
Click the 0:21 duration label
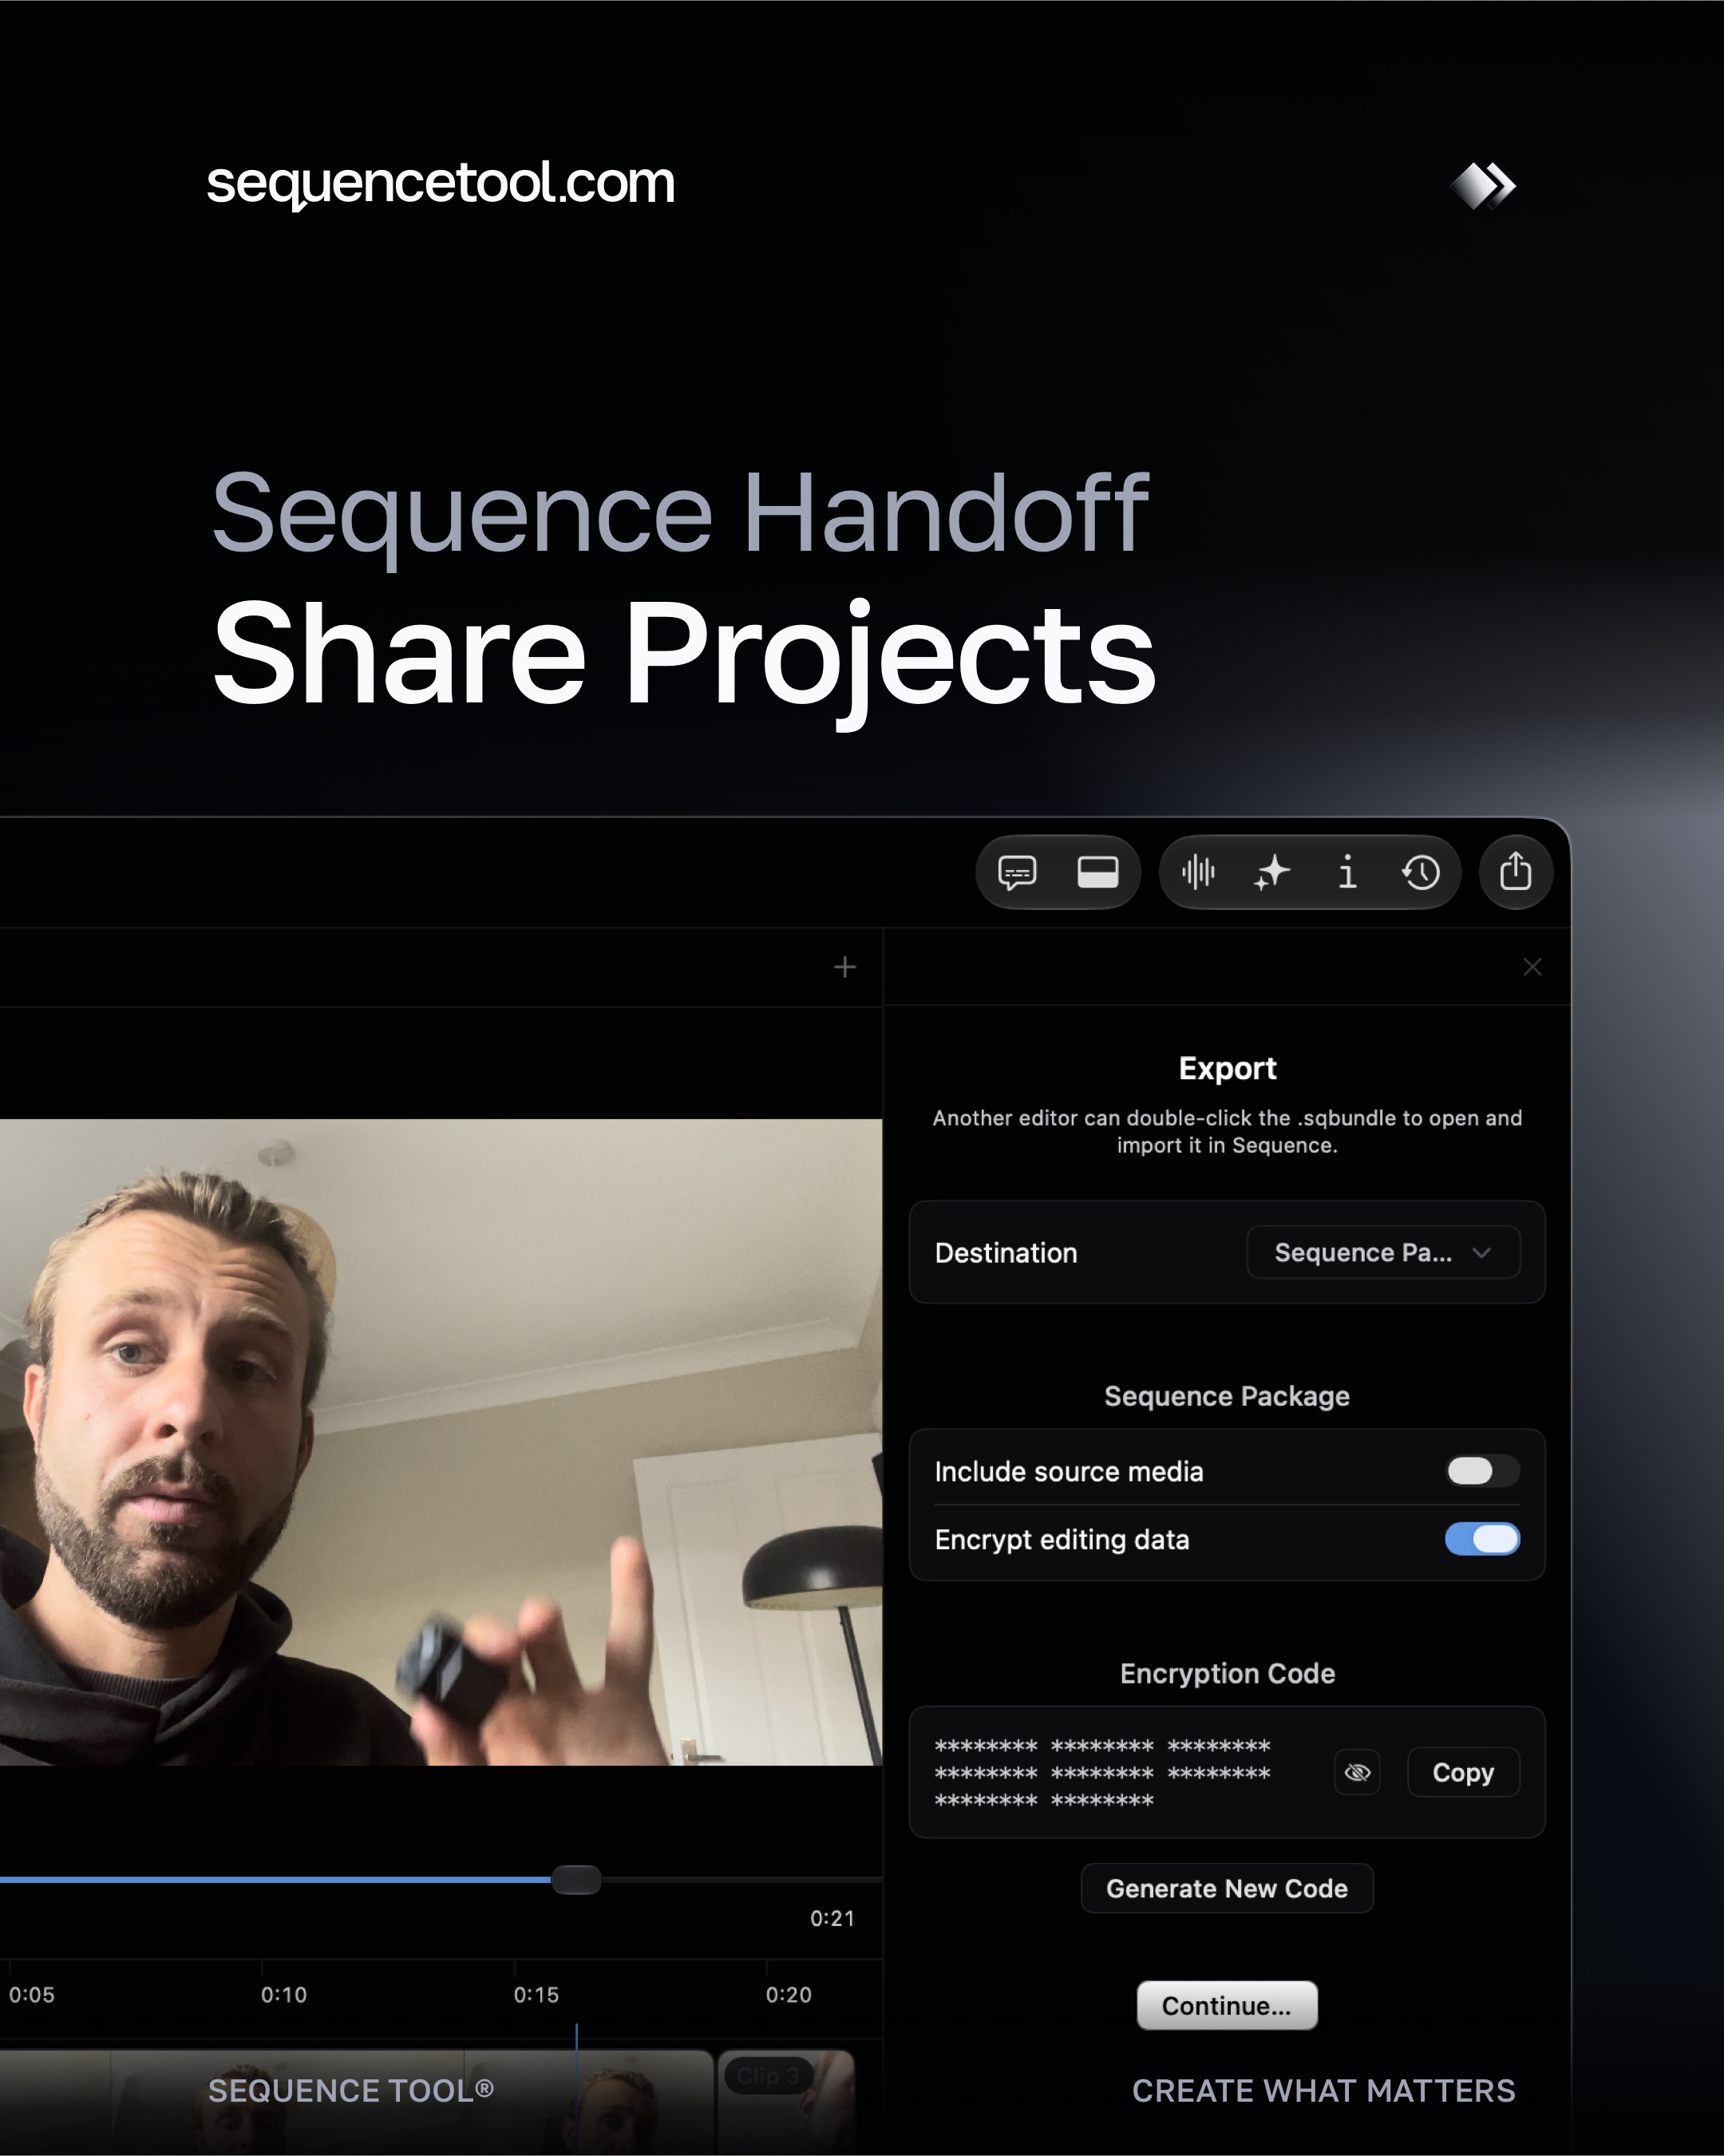pyautogui.click(x=832, y=1918)
